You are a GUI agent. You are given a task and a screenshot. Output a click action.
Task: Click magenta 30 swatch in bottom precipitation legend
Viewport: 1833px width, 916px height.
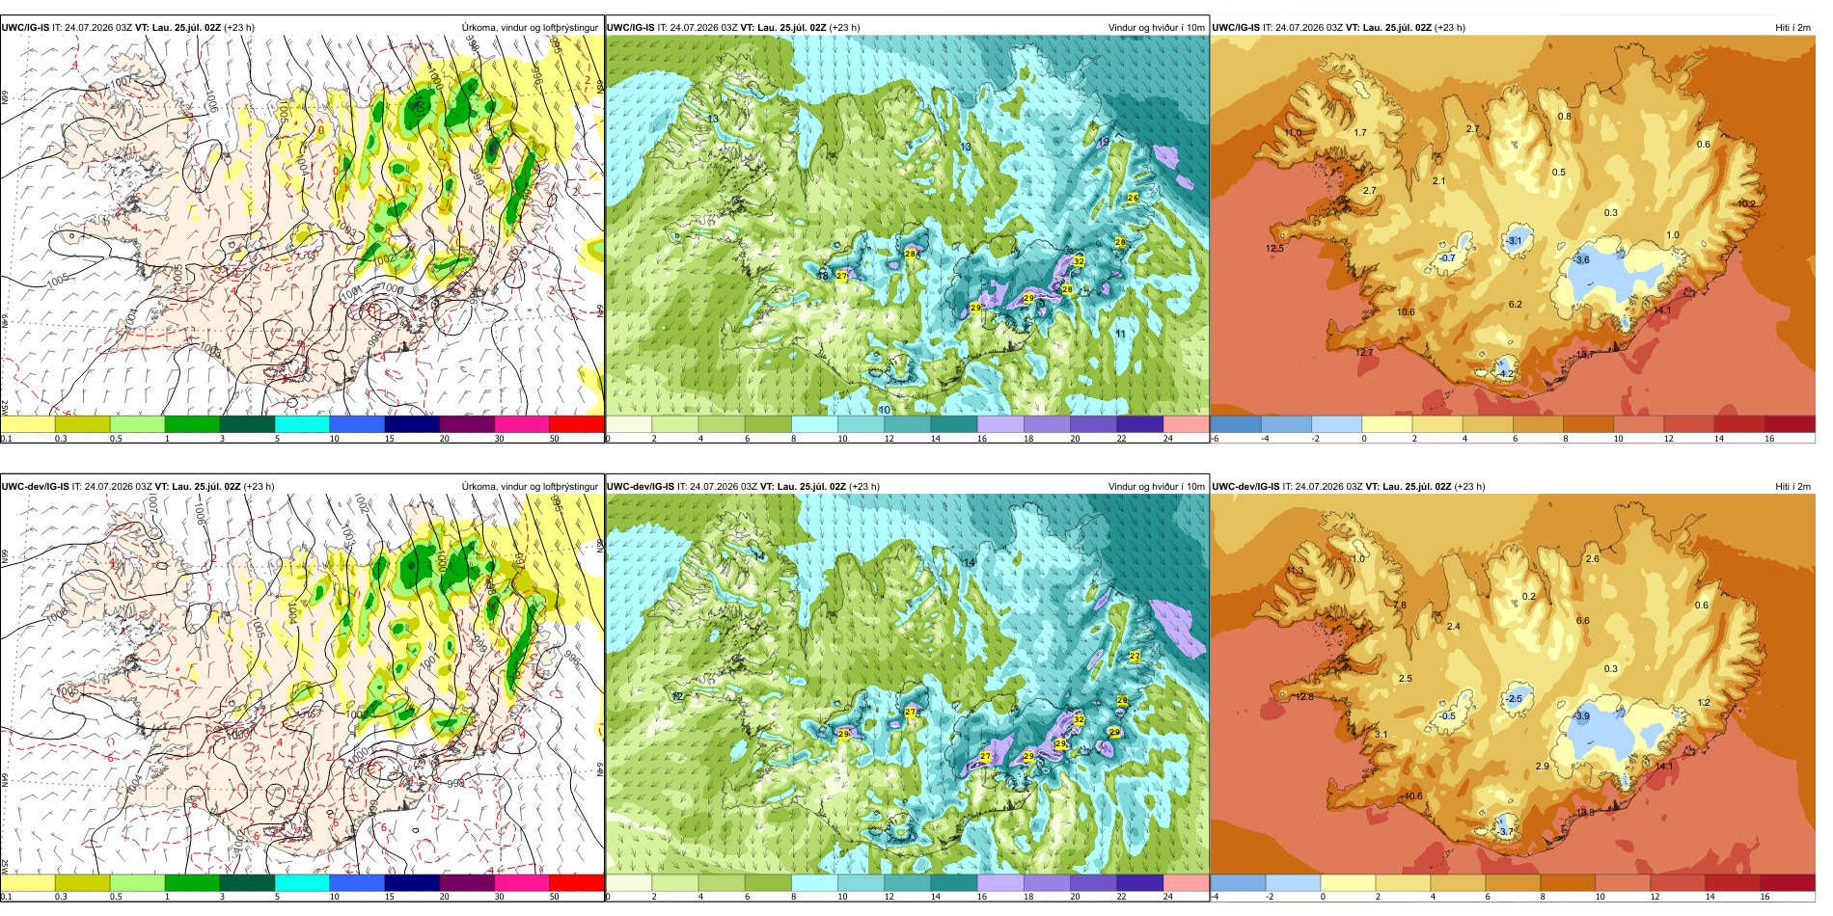(521, 882)
